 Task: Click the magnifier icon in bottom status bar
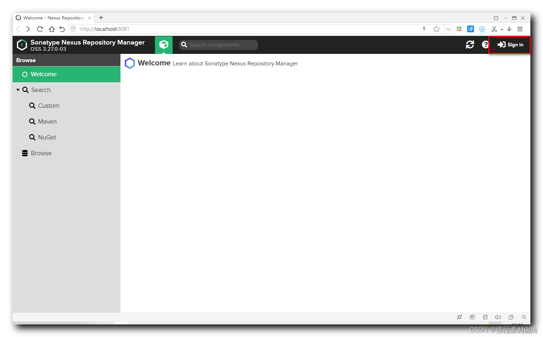click(x=524, y=317)
